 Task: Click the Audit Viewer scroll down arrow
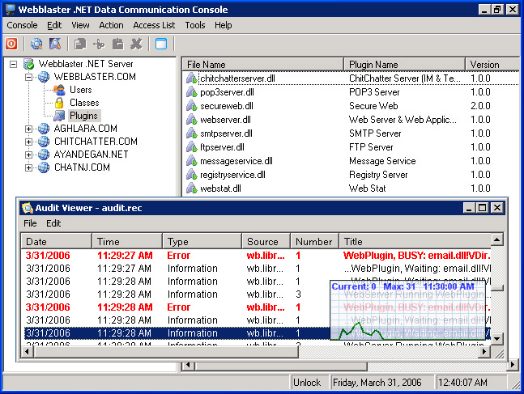point(497,339)
